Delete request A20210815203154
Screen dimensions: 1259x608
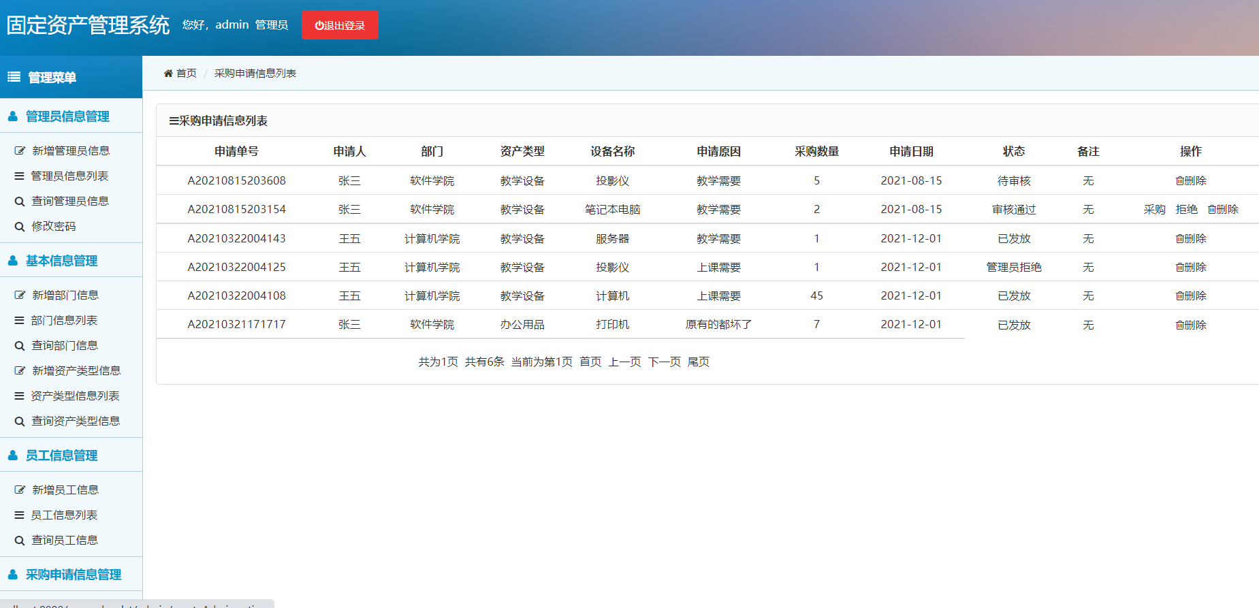1223,210
